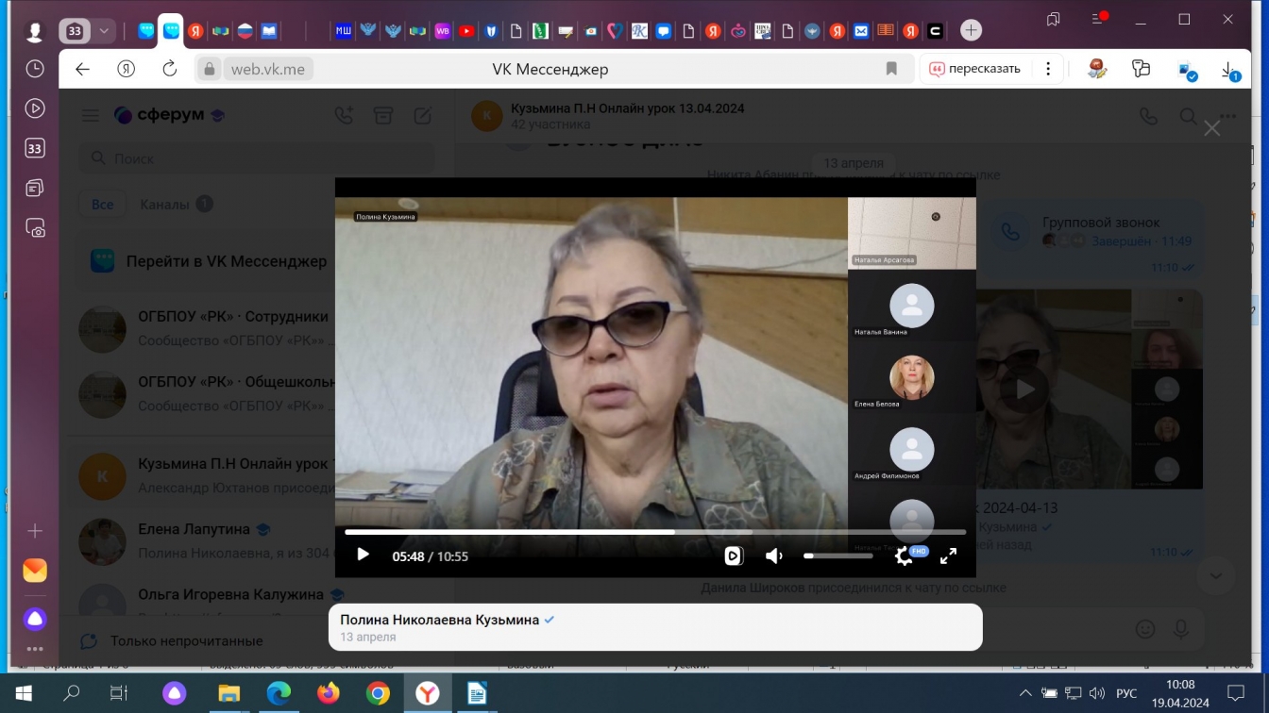Screen dimensions: 1269x713
Task: Open the YouTube browser tab
Action: tap(466, 31)
